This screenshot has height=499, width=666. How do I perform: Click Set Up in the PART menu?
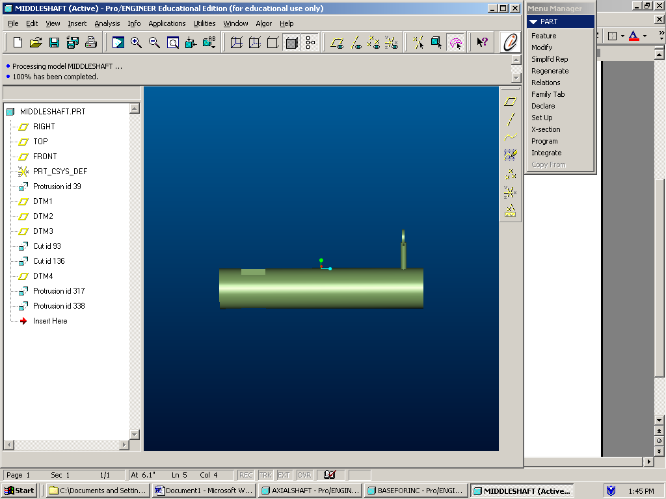(542, 118)
